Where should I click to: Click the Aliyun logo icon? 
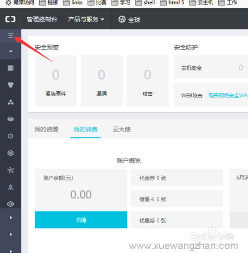(10, 19)
